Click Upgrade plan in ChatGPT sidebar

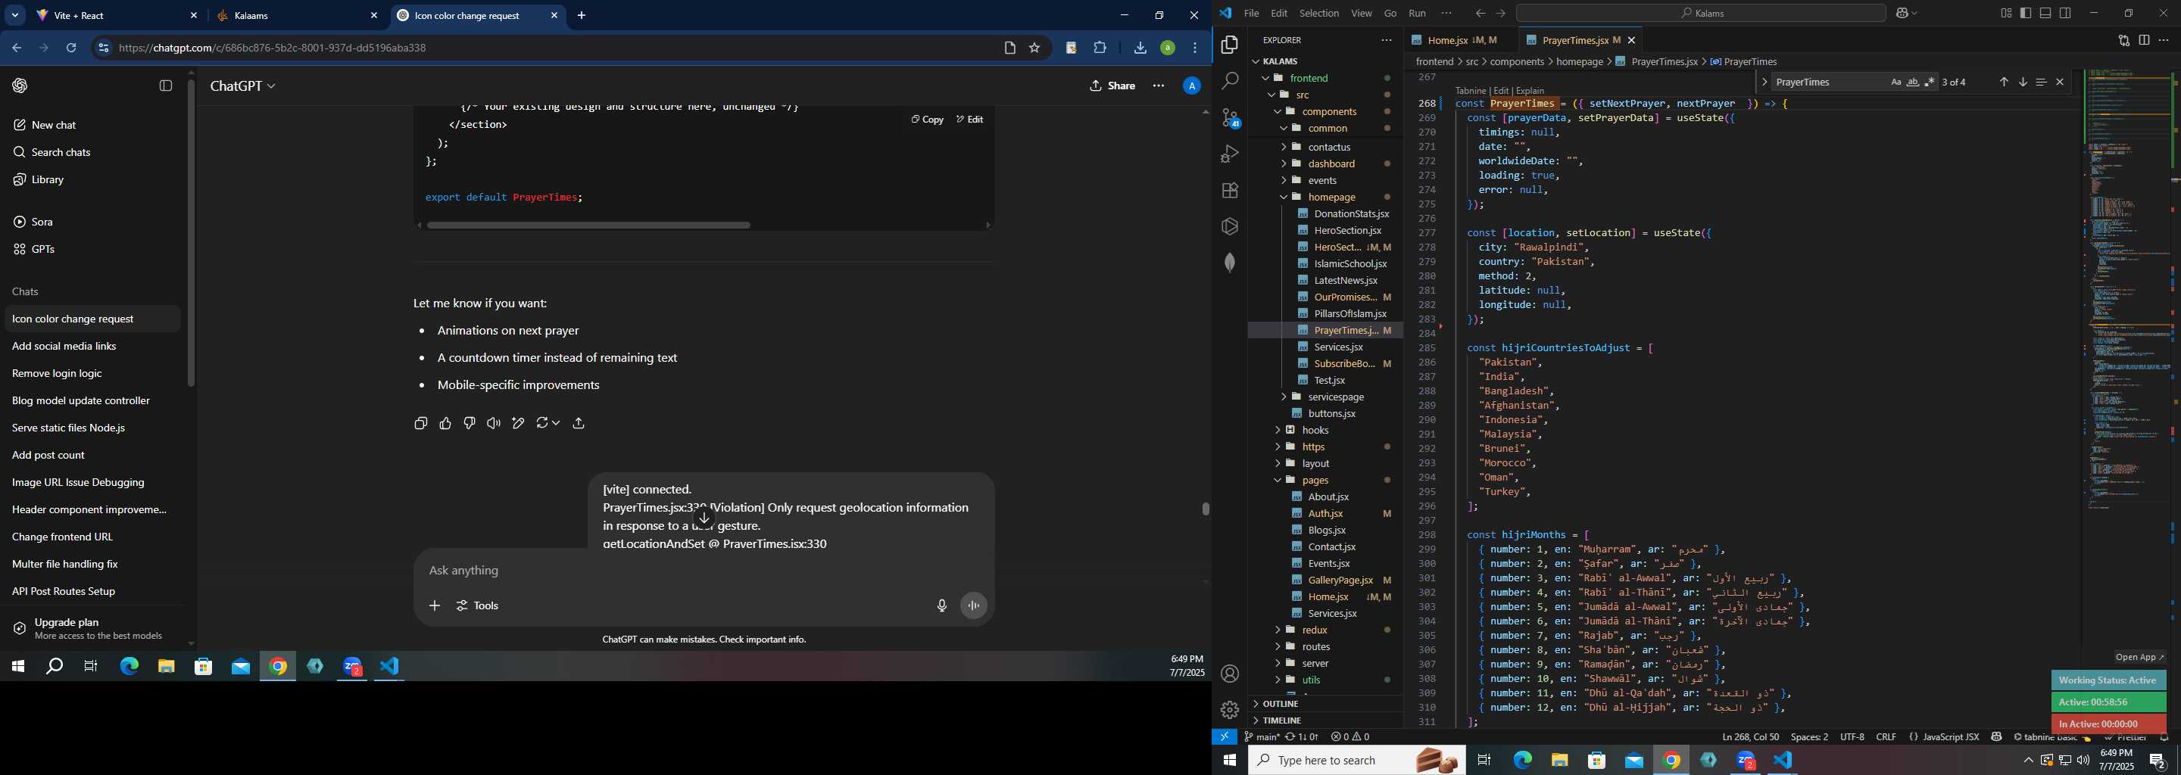pos(93,629)
